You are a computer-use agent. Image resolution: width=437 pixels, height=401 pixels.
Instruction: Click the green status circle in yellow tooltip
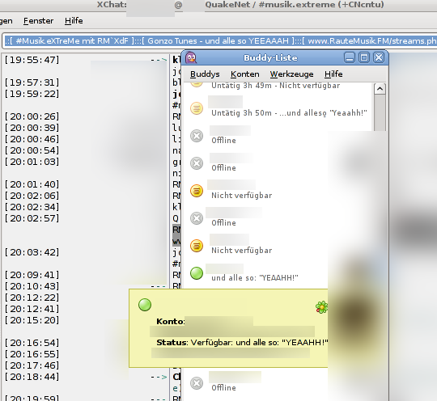coord(145,305)
